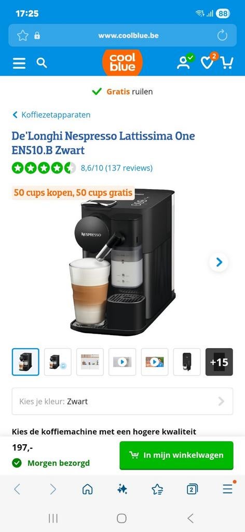Image resolution: width=245 pixels, height=532 pixels.
Task: View the wishlist heart icon
Action: (208, 62)
